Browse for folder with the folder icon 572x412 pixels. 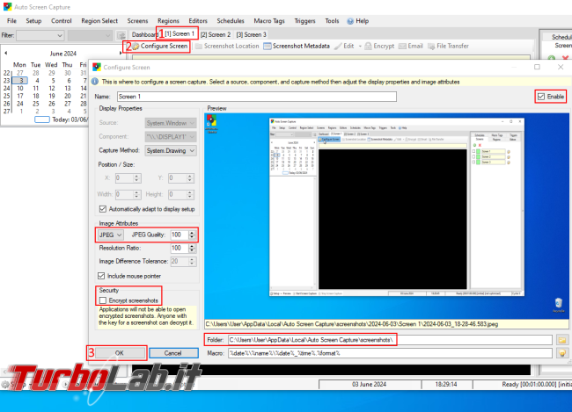tap(562, 340)
